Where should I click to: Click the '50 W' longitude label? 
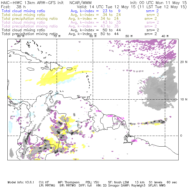coord(129,36)
